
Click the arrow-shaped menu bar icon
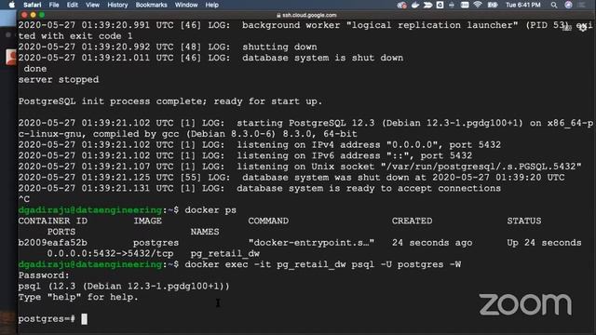427,5
